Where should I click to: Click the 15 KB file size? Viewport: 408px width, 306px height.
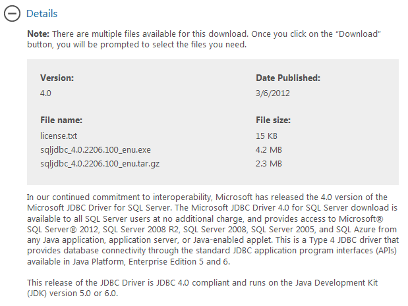266,136
